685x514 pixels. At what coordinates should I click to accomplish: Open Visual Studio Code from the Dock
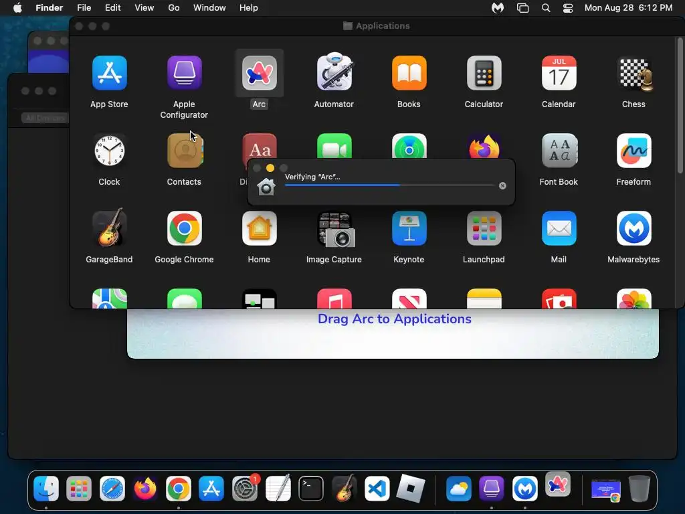click(377, 488)
